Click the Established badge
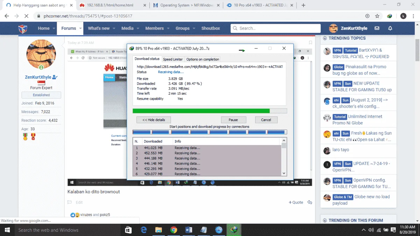This screenshot has width=420, height=236. click(x=41, y=95)
